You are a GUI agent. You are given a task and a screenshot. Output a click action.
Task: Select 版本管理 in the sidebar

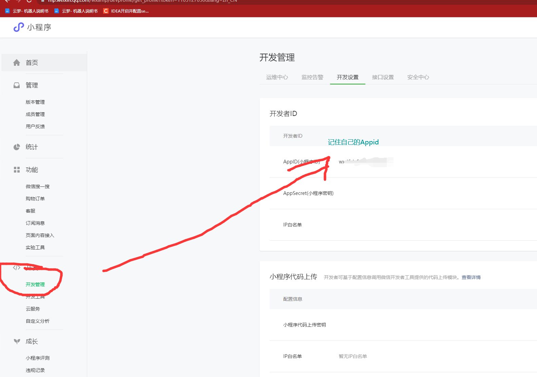35,102
